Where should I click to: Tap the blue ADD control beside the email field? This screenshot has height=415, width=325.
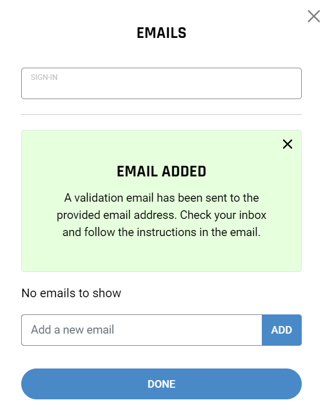[x=282, y=330]
